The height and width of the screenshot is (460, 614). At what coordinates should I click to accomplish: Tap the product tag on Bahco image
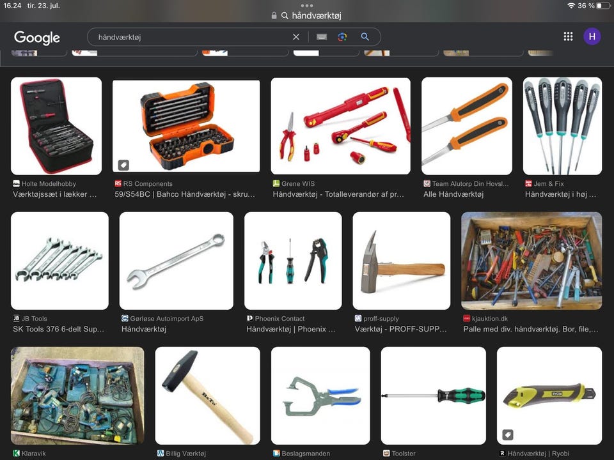124,165
